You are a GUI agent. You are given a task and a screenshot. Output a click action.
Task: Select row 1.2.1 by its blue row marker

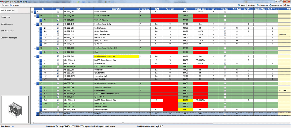[41, 28]
